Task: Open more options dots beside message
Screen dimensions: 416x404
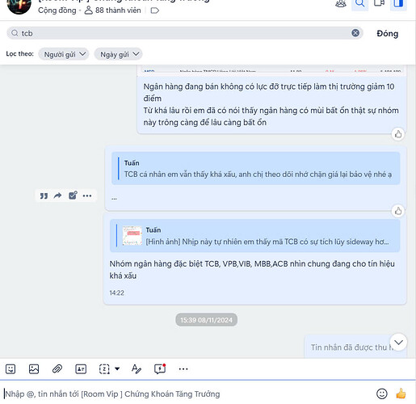Action: coord(87,196)
